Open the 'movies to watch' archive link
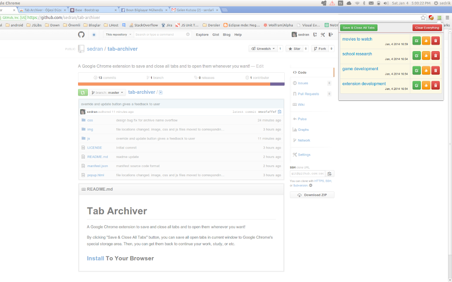The width and height of the screenshot is (452, 282). pyautogui.click(x=357, y=39)
